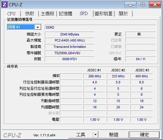This screenshot has height=140, width=163.
Task: Click the JEDEC #1 voltage 1.80 V
Action: (95, 120)
